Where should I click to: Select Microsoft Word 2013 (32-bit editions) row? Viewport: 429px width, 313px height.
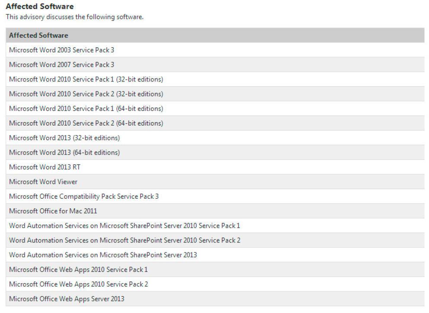click(64, 138)
